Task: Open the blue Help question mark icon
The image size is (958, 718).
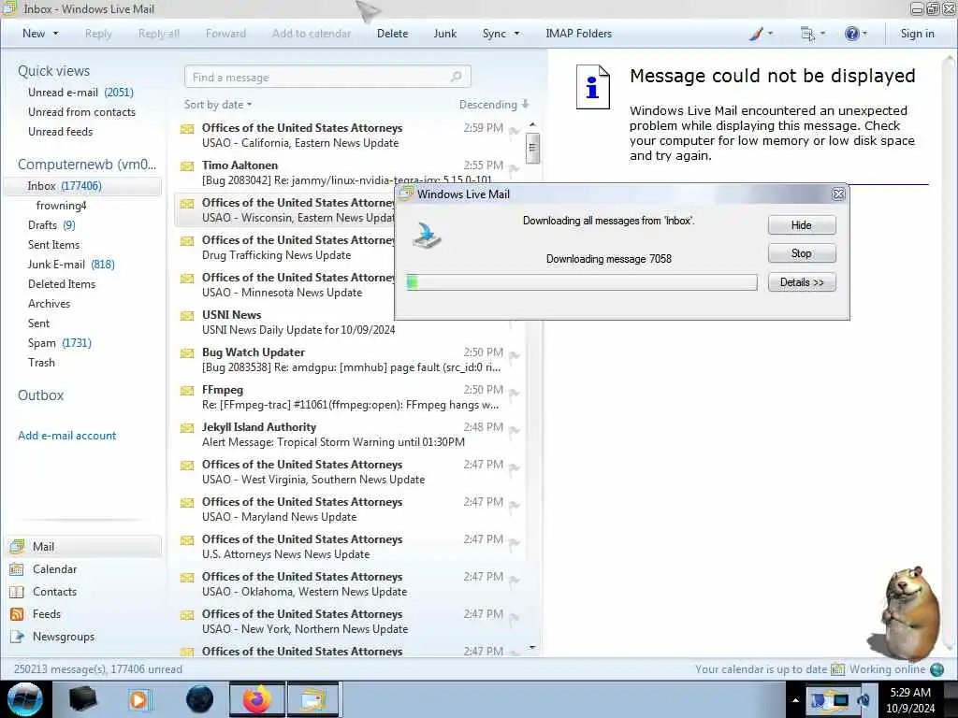Action: coord(851,34)
